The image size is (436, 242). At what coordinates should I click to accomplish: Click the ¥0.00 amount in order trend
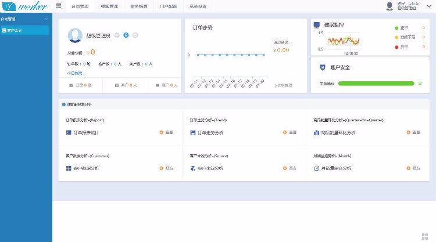coord(281,50)
